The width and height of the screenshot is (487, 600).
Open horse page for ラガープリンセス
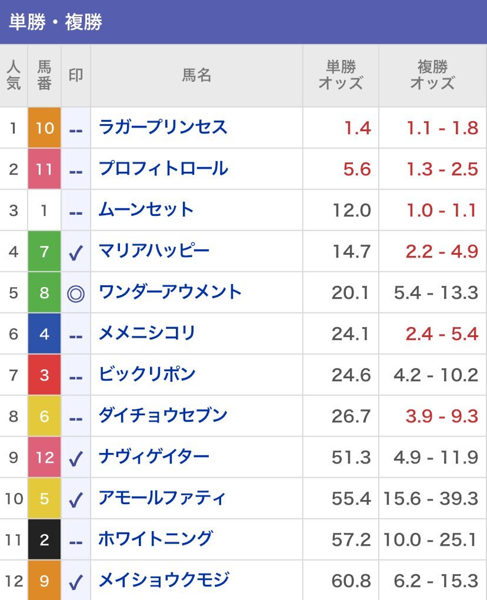tap(163, 128)
